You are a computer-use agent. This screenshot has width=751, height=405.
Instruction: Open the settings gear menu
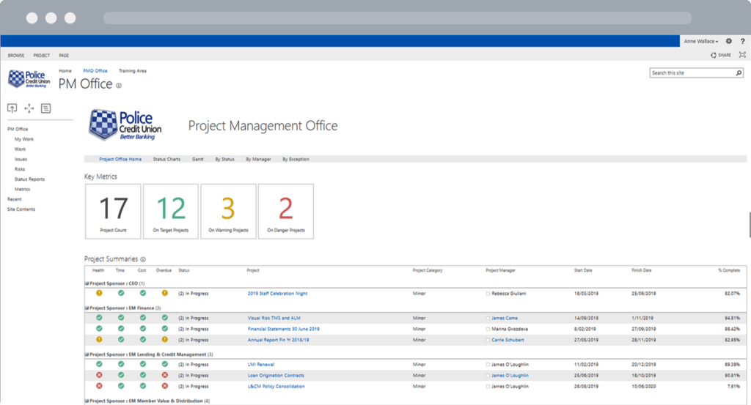coord(728,42)
